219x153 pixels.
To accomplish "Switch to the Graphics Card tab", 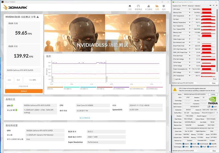I will tap(177, 6).
